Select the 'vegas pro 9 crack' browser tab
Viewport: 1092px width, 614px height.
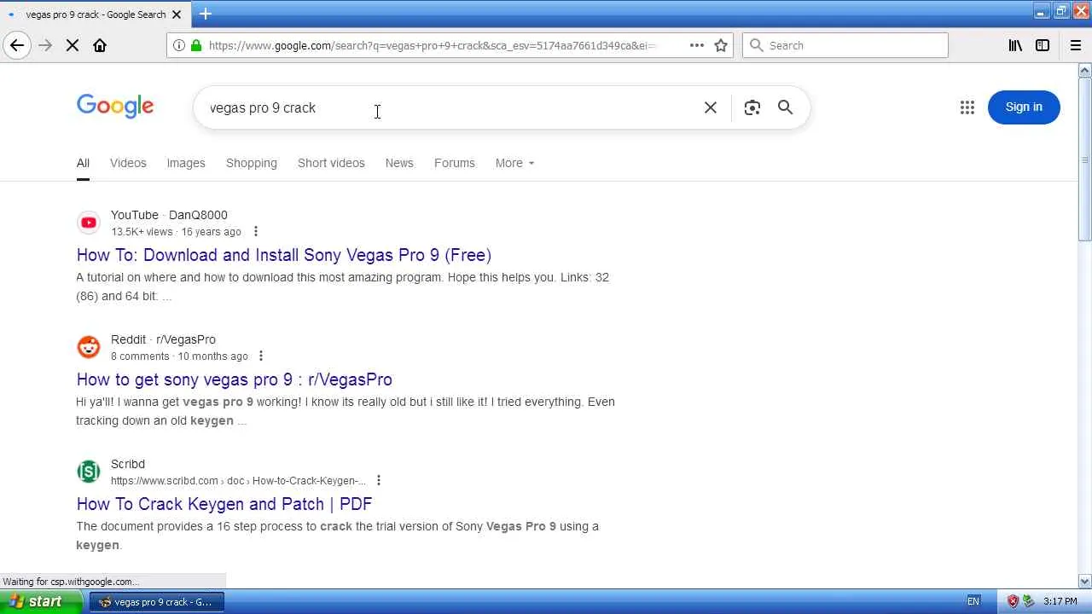pos(95,14)
